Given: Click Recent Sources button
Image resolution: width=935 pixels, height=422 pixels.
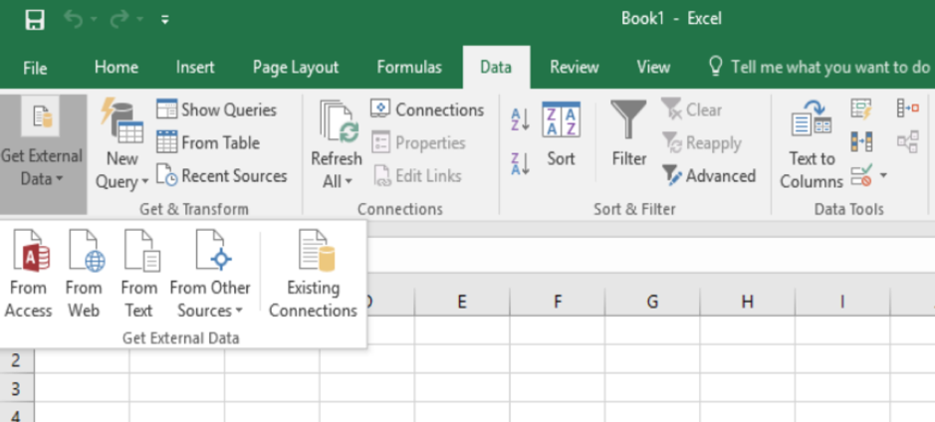Looking at the screenshot, I should (x=222, y=176).
